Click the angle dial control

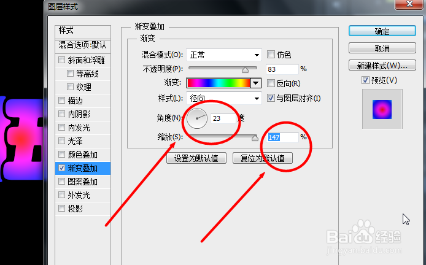197,118
